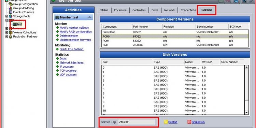Click the Slot column header
The height and width of the screenshot is (128, 256).
point(127,62)
